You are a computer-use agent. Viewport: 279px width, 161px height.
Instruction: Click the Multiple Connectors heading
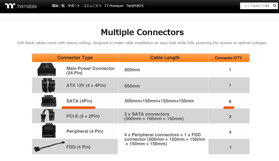(x=142, y=32)
